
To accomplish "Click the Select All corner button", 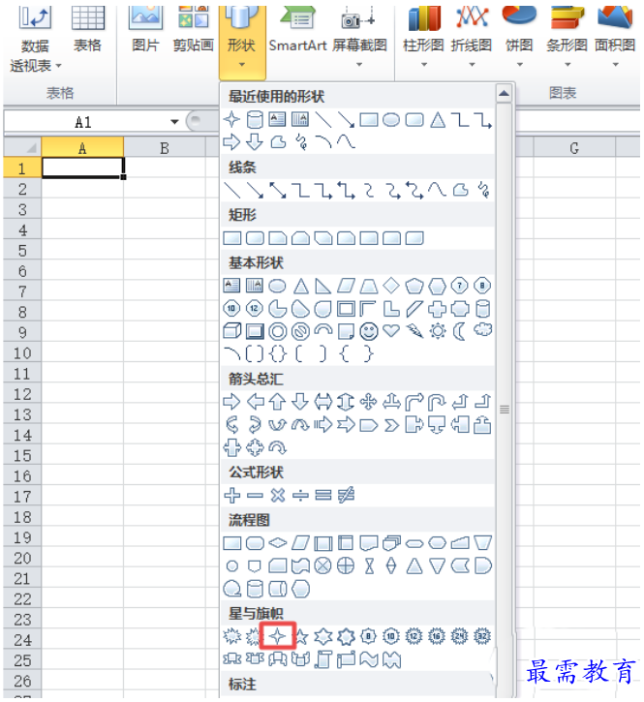I will click(x=22, y=147).
